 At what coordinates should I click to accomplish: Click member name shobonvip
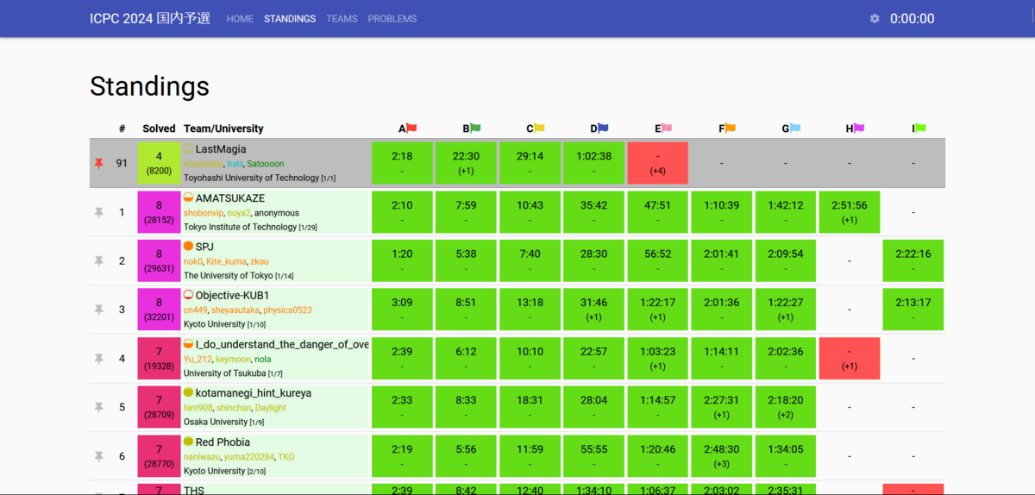(x=203, y=213)
